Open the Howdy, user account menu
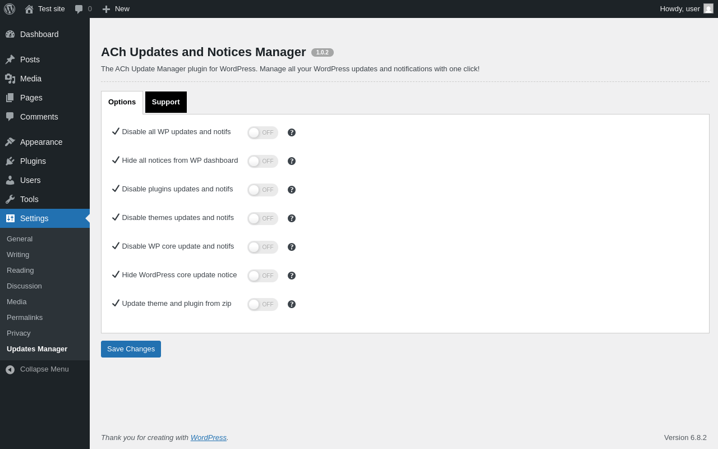The image size is (718, 449). [x=687, y=9]
